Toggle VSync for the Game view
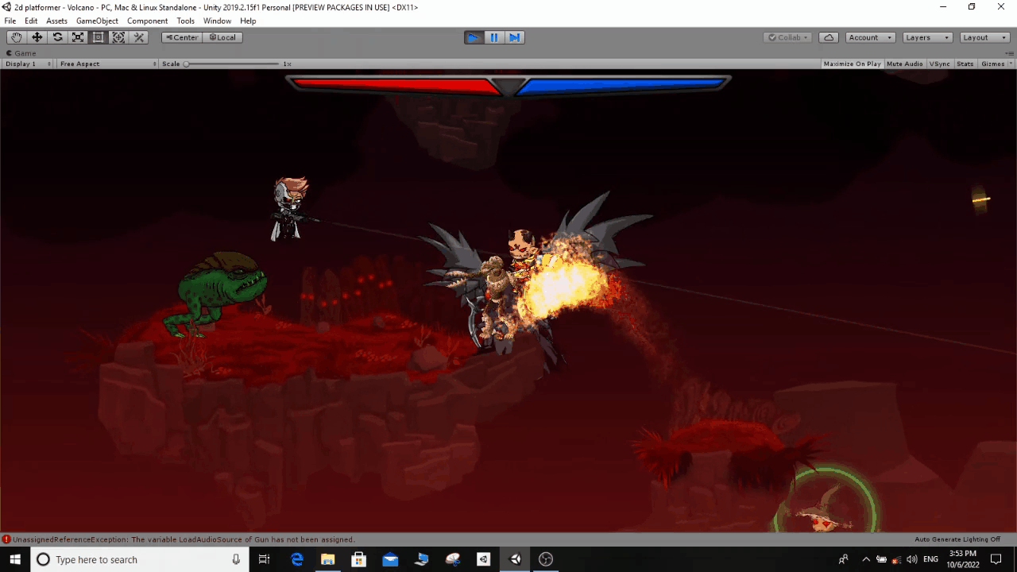1017x572 pixels. (x=939, y=64)
